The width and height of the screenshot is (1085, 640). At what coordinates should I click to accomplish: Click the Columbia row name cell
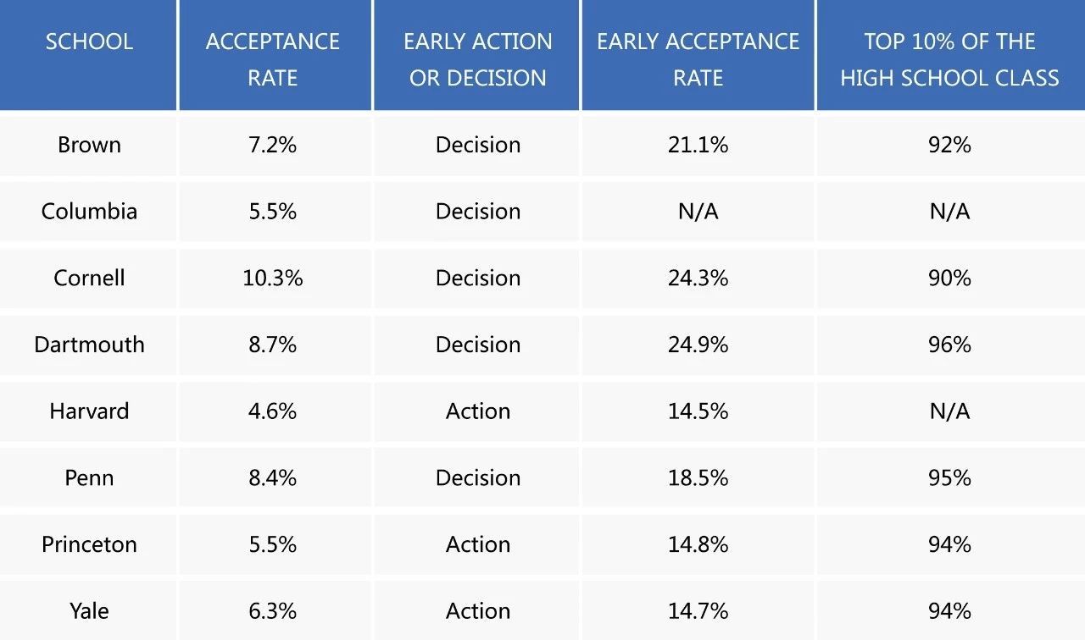coord(89,211)
